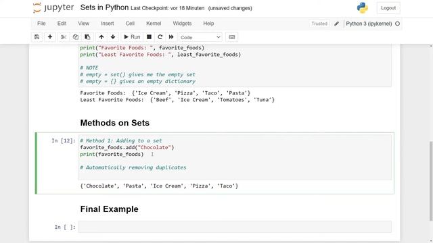Cut selected cells with scissors icon
The width and height of the screenshot is (433, 243).
(x=64, y=37)
